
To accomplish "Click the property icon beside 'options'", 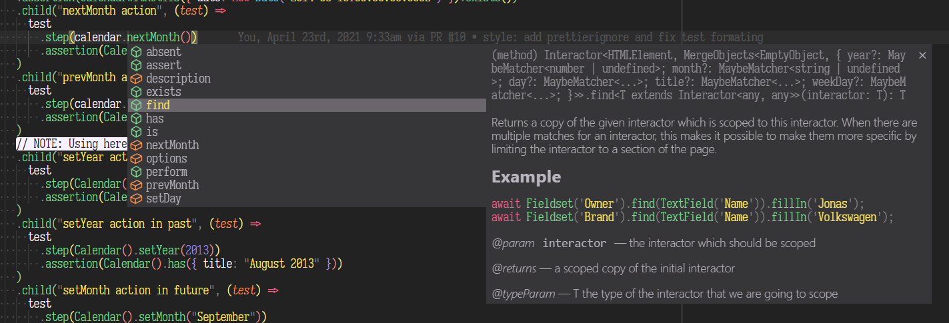I will click(x=136, y=159).
